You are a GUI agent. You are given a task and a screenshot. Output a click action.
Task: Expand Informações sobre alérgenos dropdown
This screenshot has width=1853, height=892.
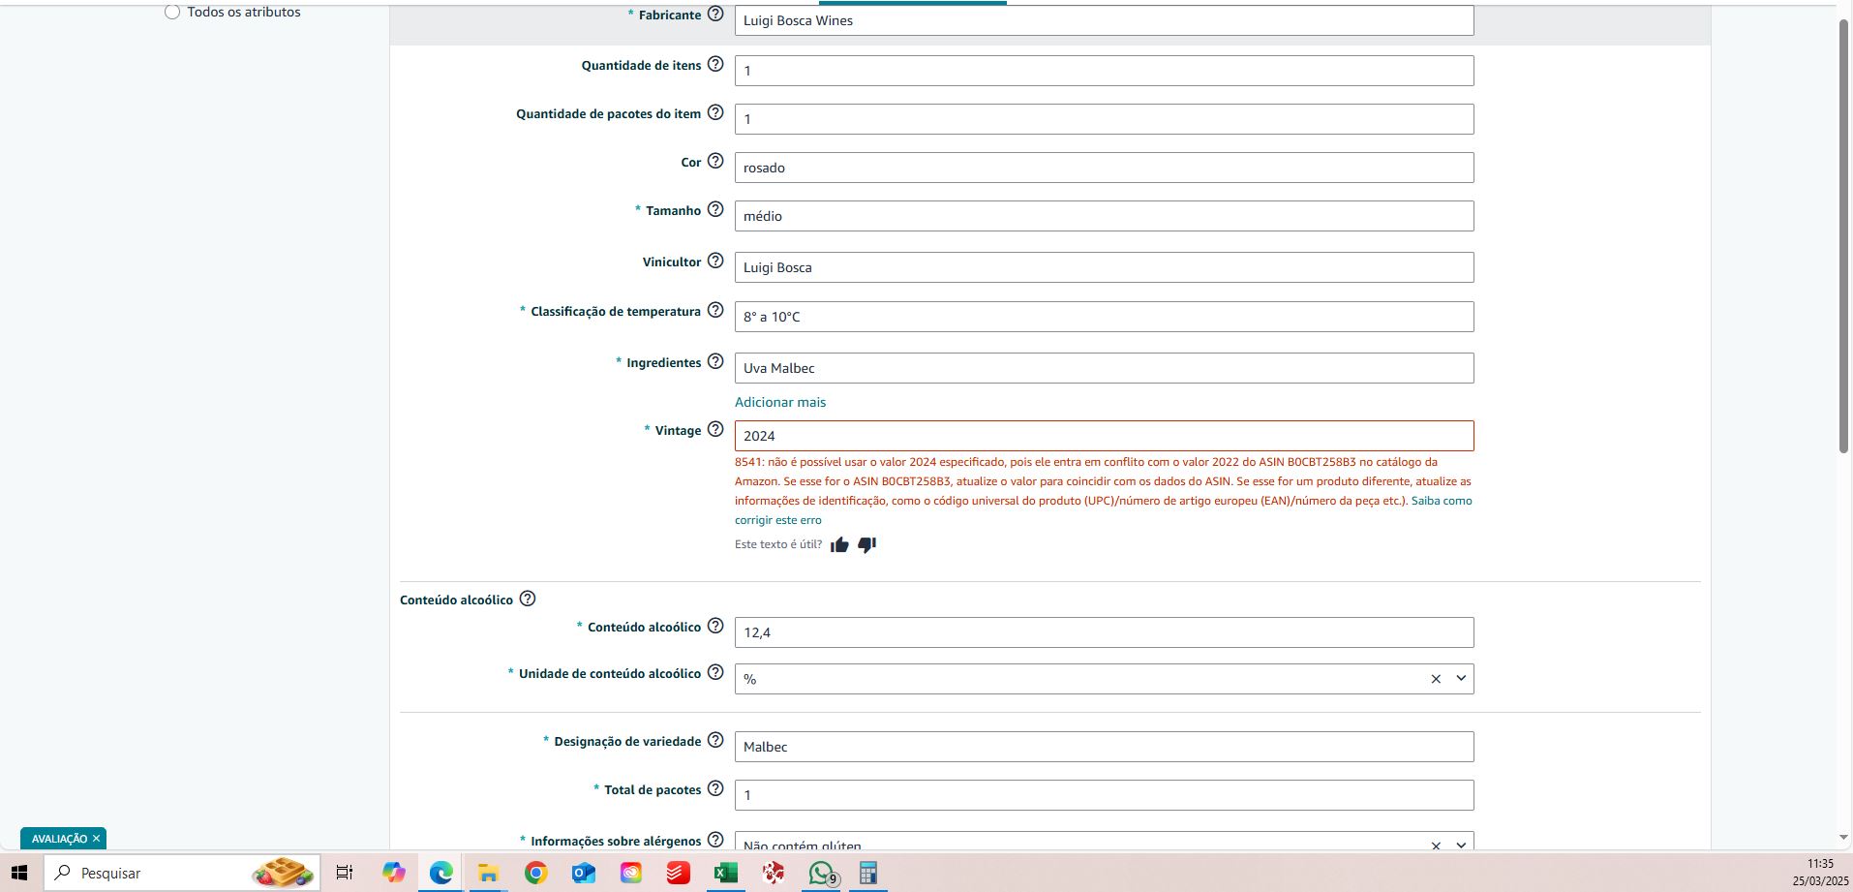[1461, 846]
